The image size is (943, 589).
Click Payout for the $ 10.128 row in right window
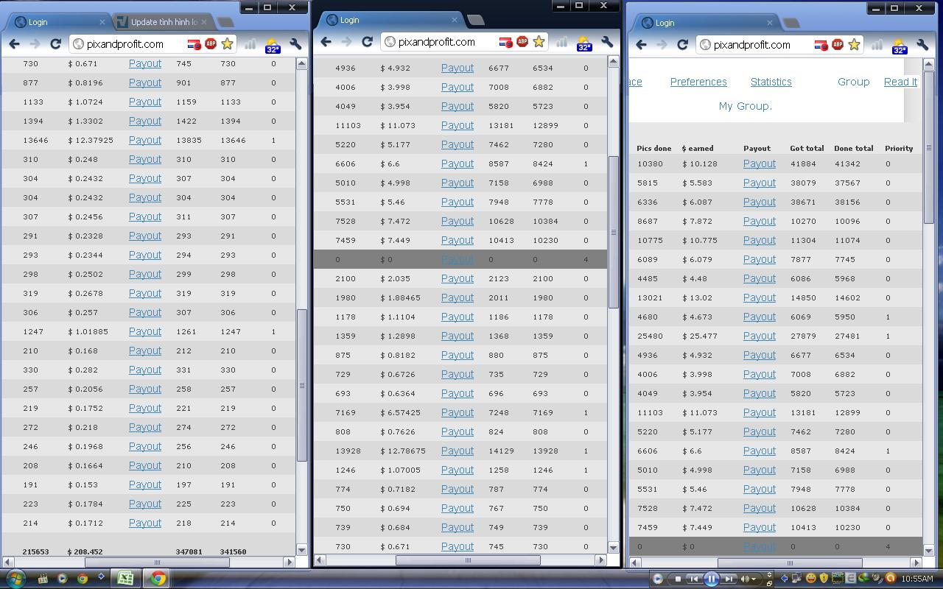coord(760,163)
